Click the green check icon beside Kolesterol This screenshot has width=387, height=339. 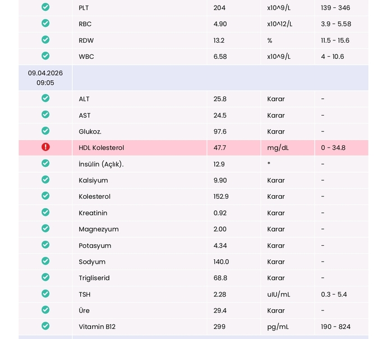[x=45, y=196]
